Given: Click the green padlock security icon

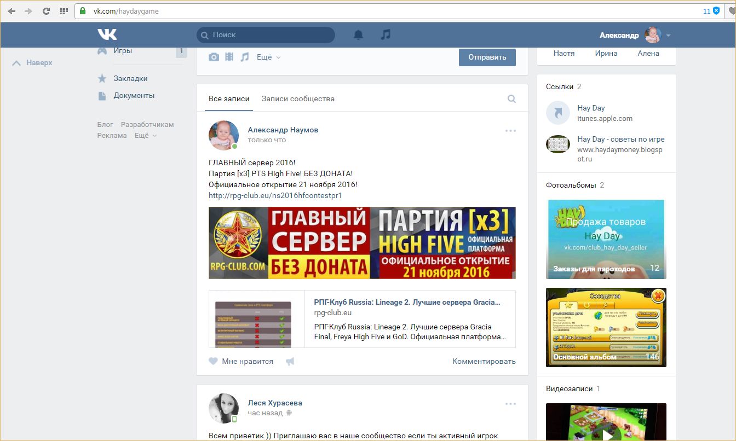Looking at the screenshot, I should 83,11.
